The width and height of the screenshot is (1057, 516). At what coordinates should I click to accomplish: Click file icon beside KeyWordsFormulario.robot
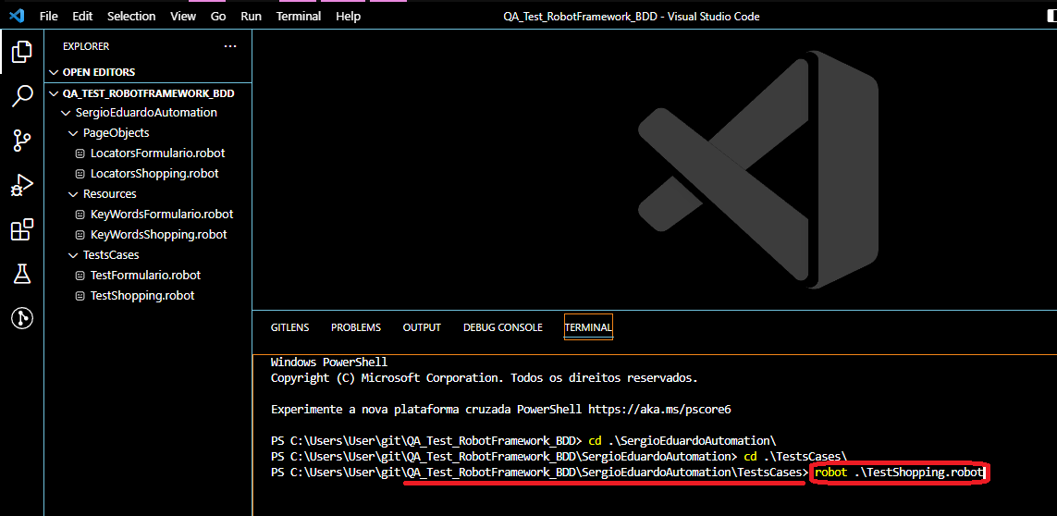[x=80, y=215]
